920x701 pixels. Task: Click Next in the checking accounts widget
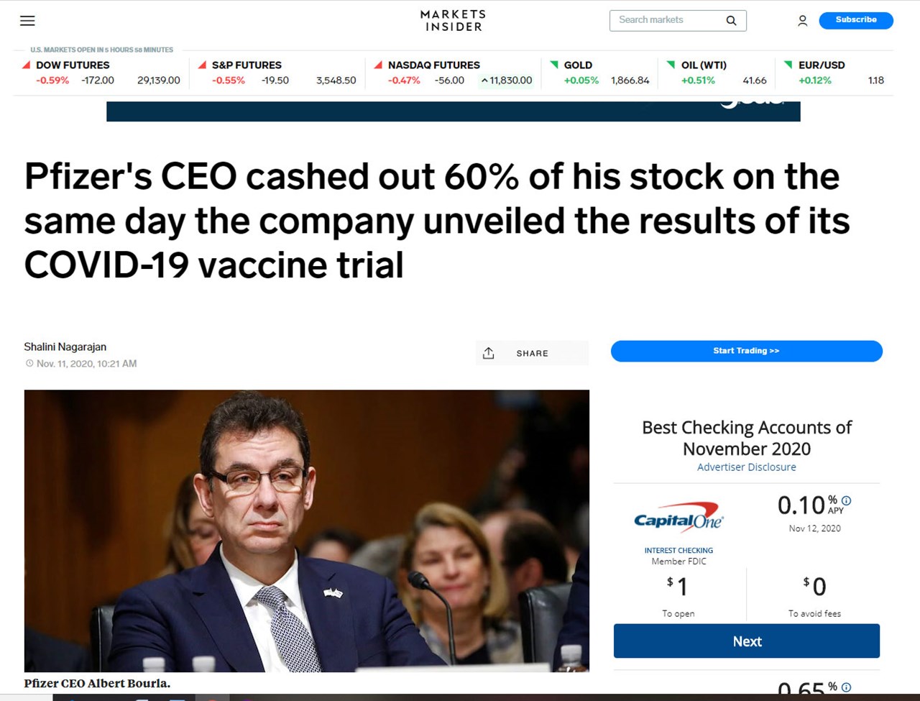pos(746,641)
